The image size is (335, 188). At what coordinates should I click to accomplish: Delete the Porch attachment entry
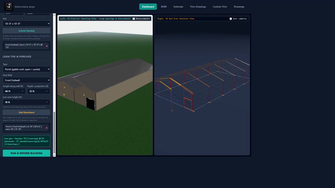point(47,128)
